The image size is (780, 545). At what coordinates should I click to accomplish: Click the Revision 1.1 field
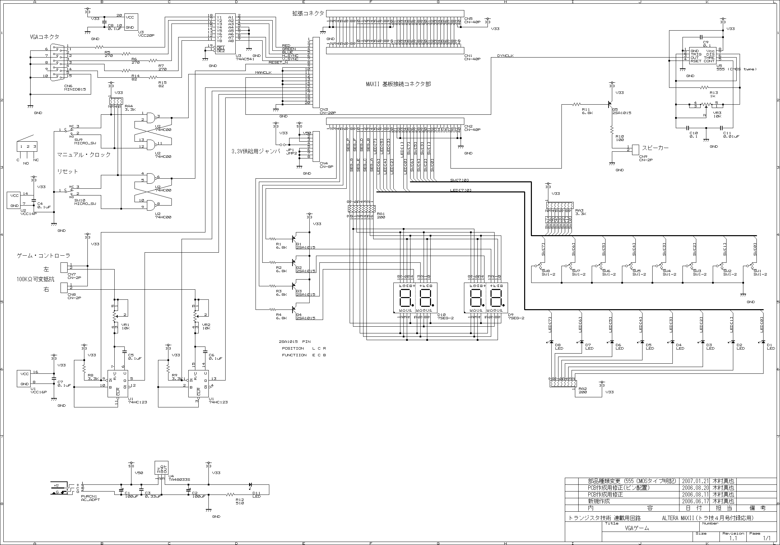click(x=733, y=538)
